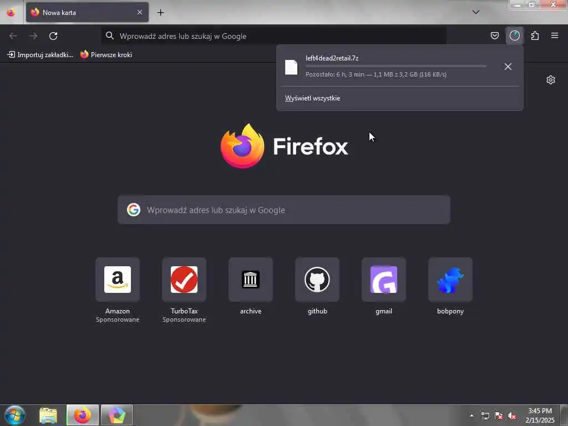The image size is (568, 426).
Task: Open Action Center flag tray icon
Action: [x=499, y=416]
